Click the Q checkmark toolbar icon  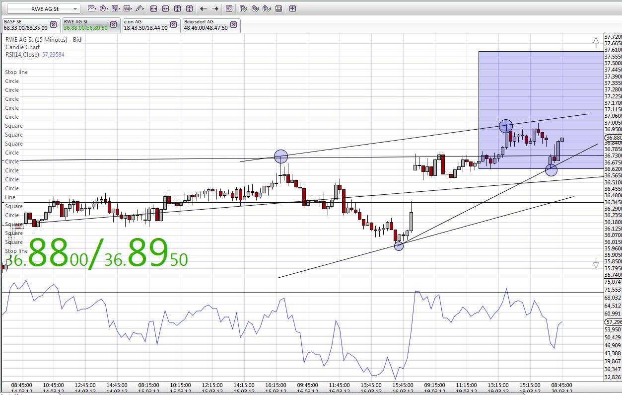coord(255,8)
